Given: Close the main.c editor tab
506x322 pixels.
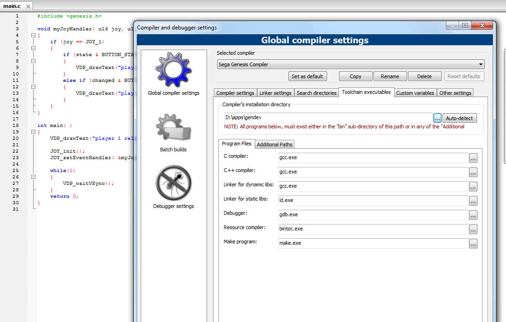Looking at the screenshot, I should pyautogui.click(x=28, y=6).
